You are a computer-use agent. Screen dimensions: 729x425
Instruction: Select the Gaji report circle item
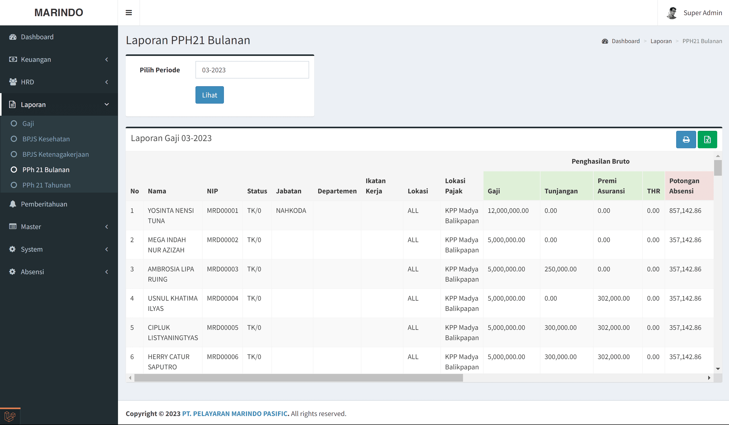14,124
